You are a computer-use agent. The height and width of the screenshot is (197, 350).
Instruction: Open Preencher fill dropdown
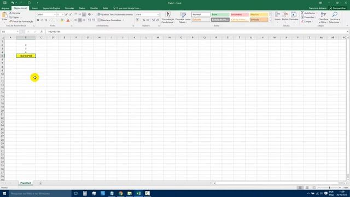pos(308,17)
